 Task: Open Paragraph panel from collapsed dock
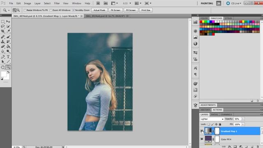click(x=196, y=74)
